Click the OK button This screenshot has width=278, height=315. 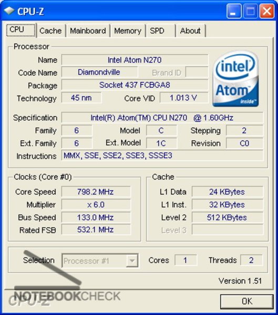click(x=247, y=301)
